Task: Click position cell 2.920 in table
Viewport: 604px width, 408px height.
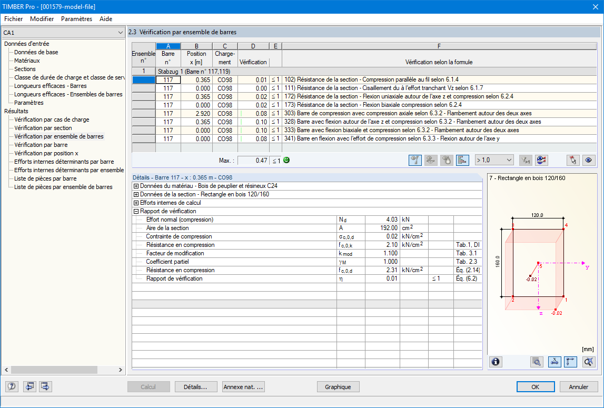Action: click(x=196, y=114)
